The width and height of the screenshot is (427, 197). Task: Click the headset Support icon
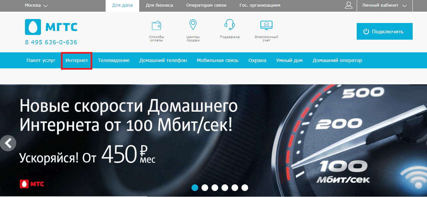click(229, 25)
